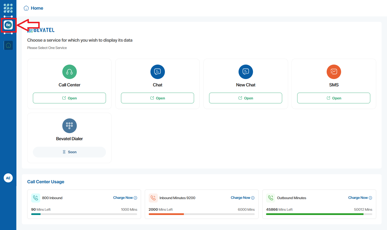The width and height of the screenshot is (387, 230).
Task: Open the AE user profile avatar
Action: pos(8,178)
